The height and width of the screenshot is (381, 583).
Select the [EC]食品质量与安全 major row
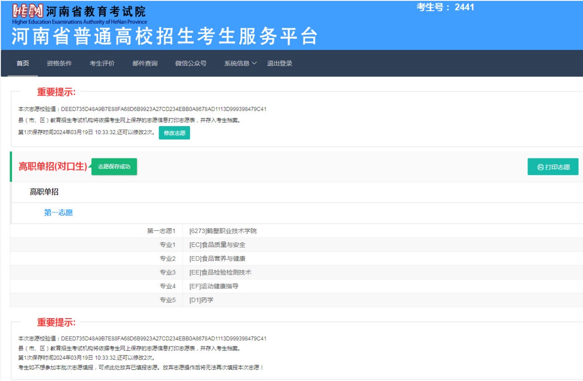217,245
